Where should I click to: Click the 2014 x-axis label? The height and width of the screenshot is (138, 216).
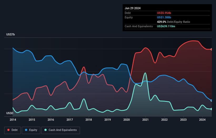pos(13,120)
